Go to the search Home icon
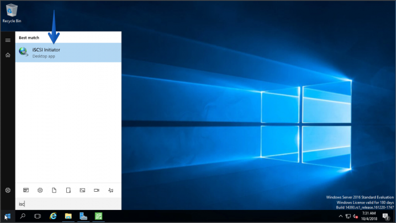 click(x=8, y=55)
